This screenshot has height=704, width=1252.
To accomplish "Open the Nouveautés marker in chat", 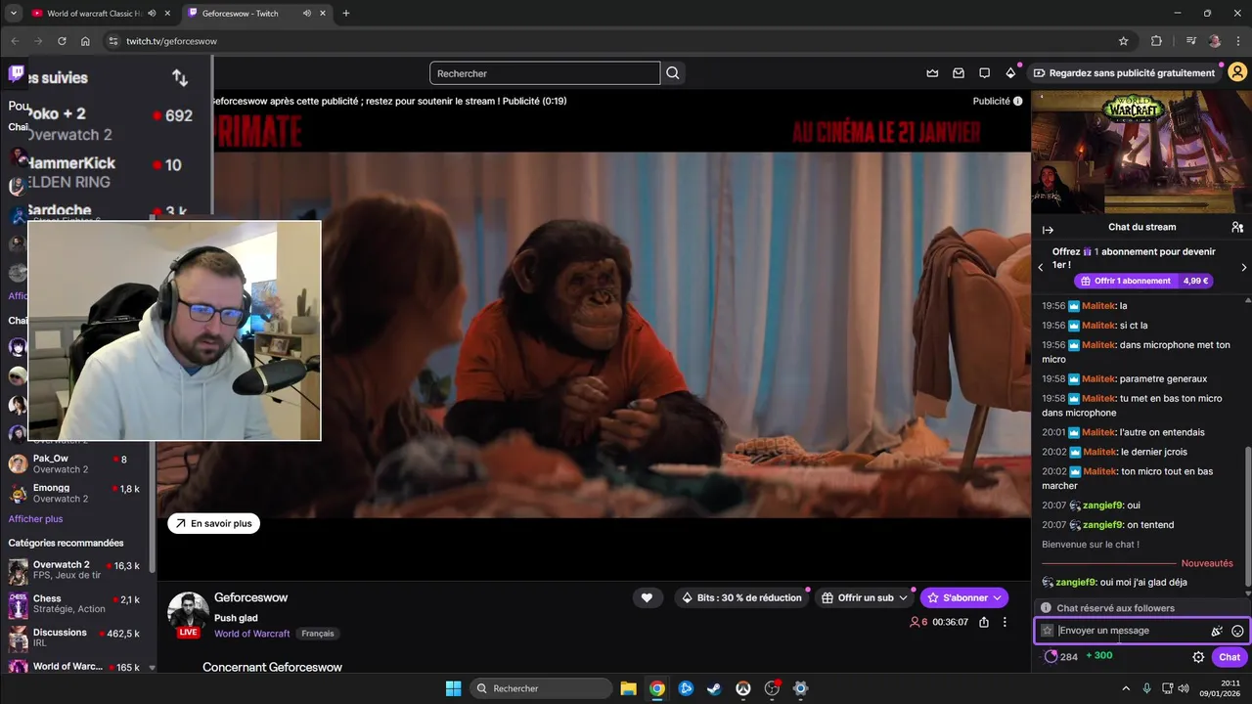I will tap(1207, 563).
